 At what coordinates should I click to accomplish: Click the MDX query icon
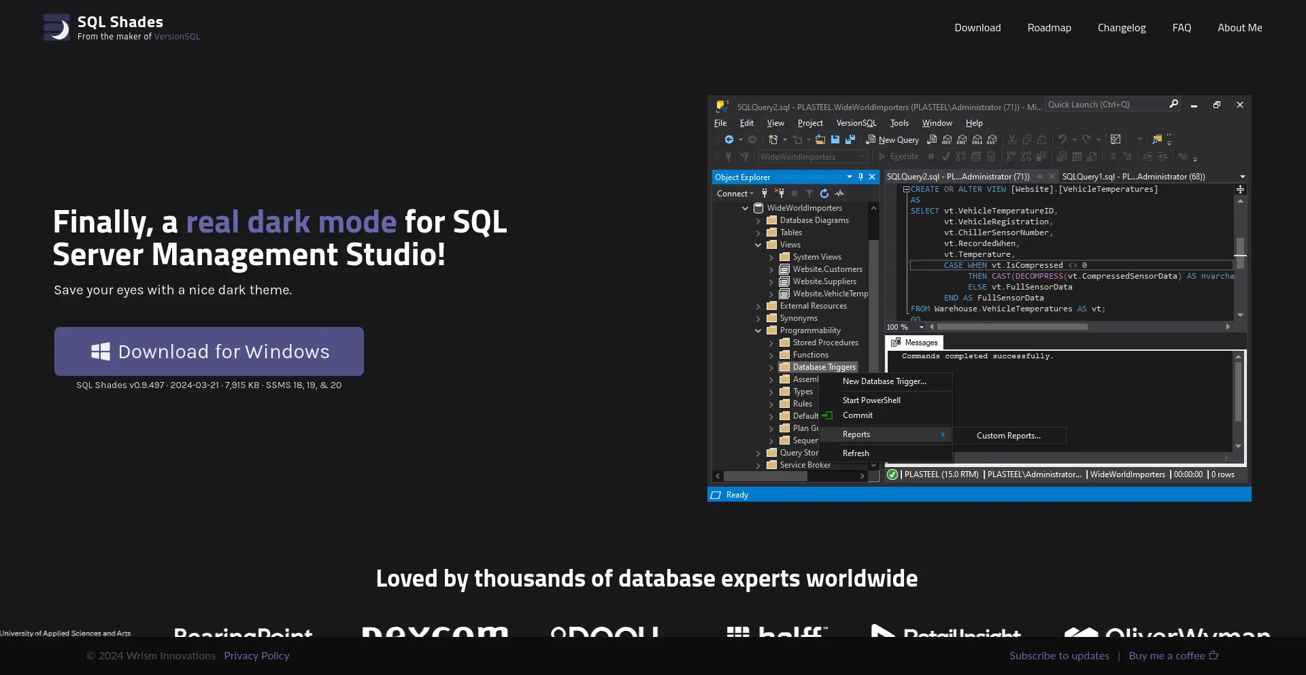coord(947,139)
